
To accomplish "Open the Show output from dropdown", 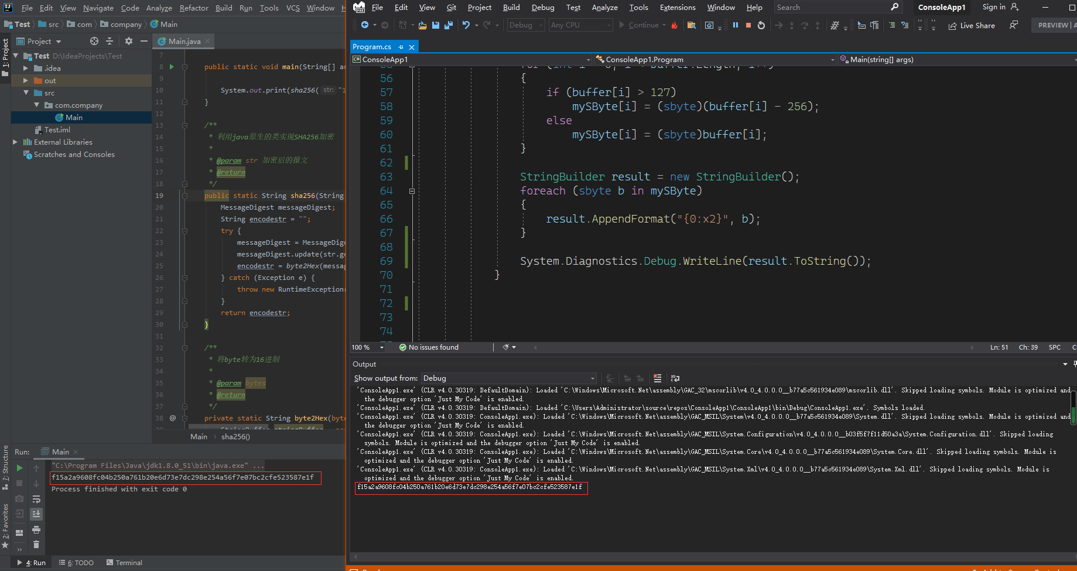I will tap(508, 378).
